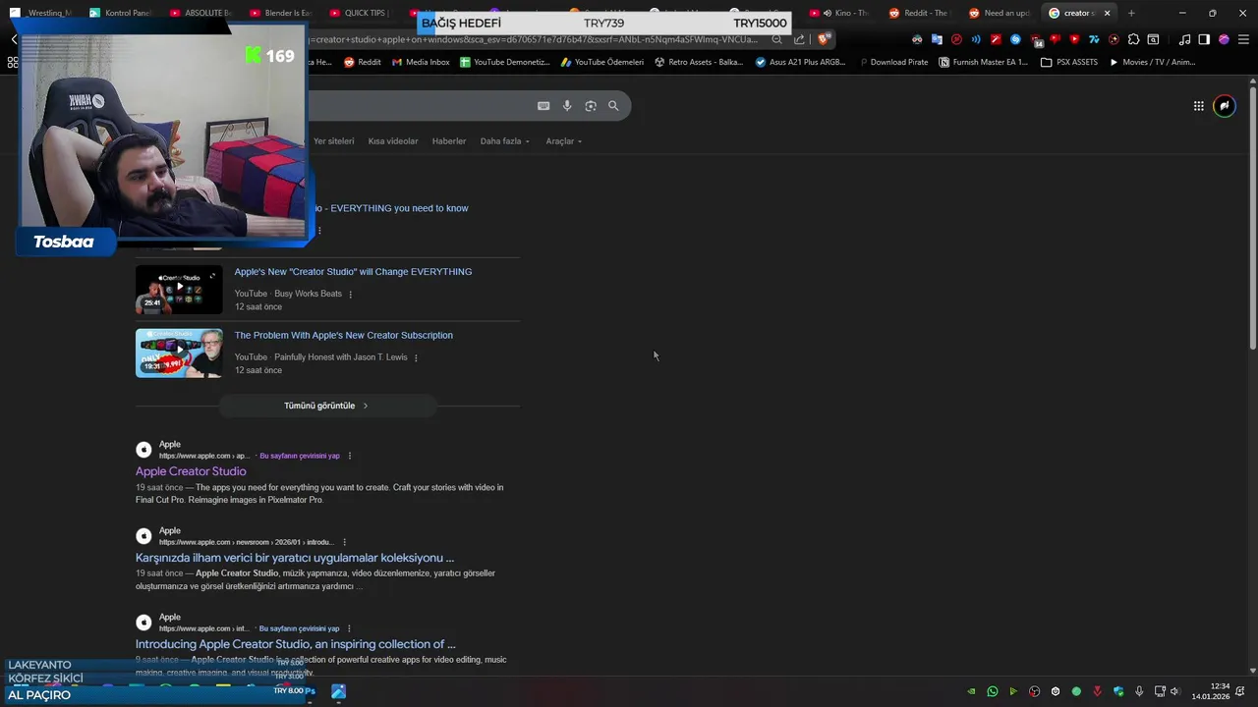Open the Google account profile avatar
This screenshot has width=1258, height=707.
tap(1225, 106)
